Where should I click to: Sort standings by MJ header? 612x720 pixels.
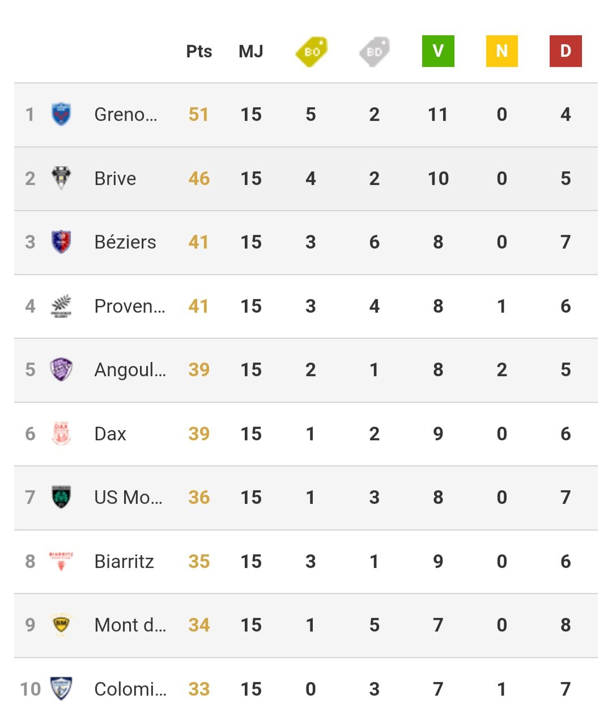pyautogui.click(x=251, y=51)
